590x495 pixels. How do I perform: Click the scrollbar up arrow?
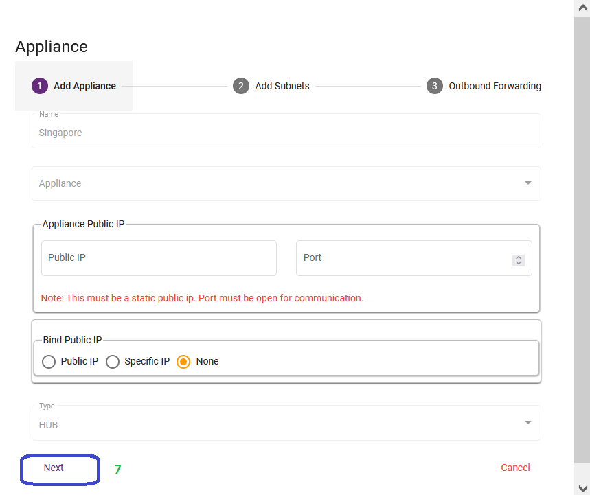[x=582, y=8]
